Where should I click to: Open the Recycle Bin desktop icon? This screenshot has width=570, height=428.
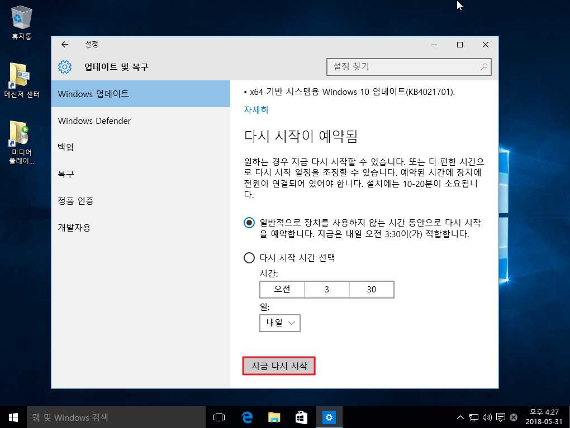22,22
